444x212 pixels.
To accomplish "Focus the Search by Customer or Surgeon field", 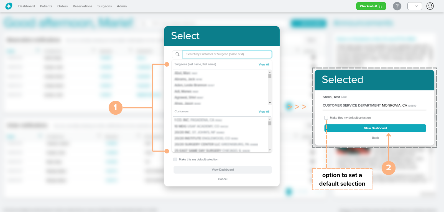I will 227,54.
